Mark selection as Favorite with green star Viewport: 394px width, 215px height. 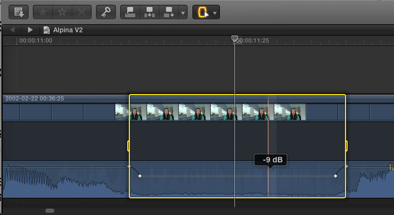click(44, 11)
